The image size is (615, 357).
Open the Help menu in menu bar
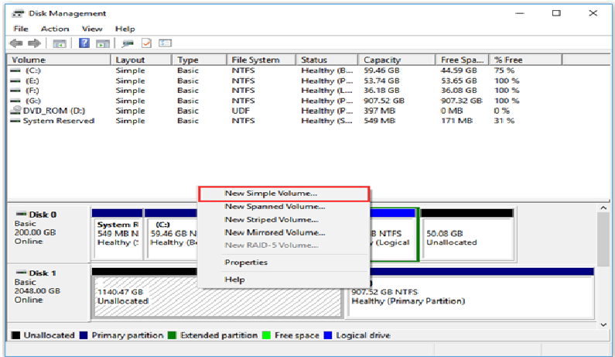125,29
